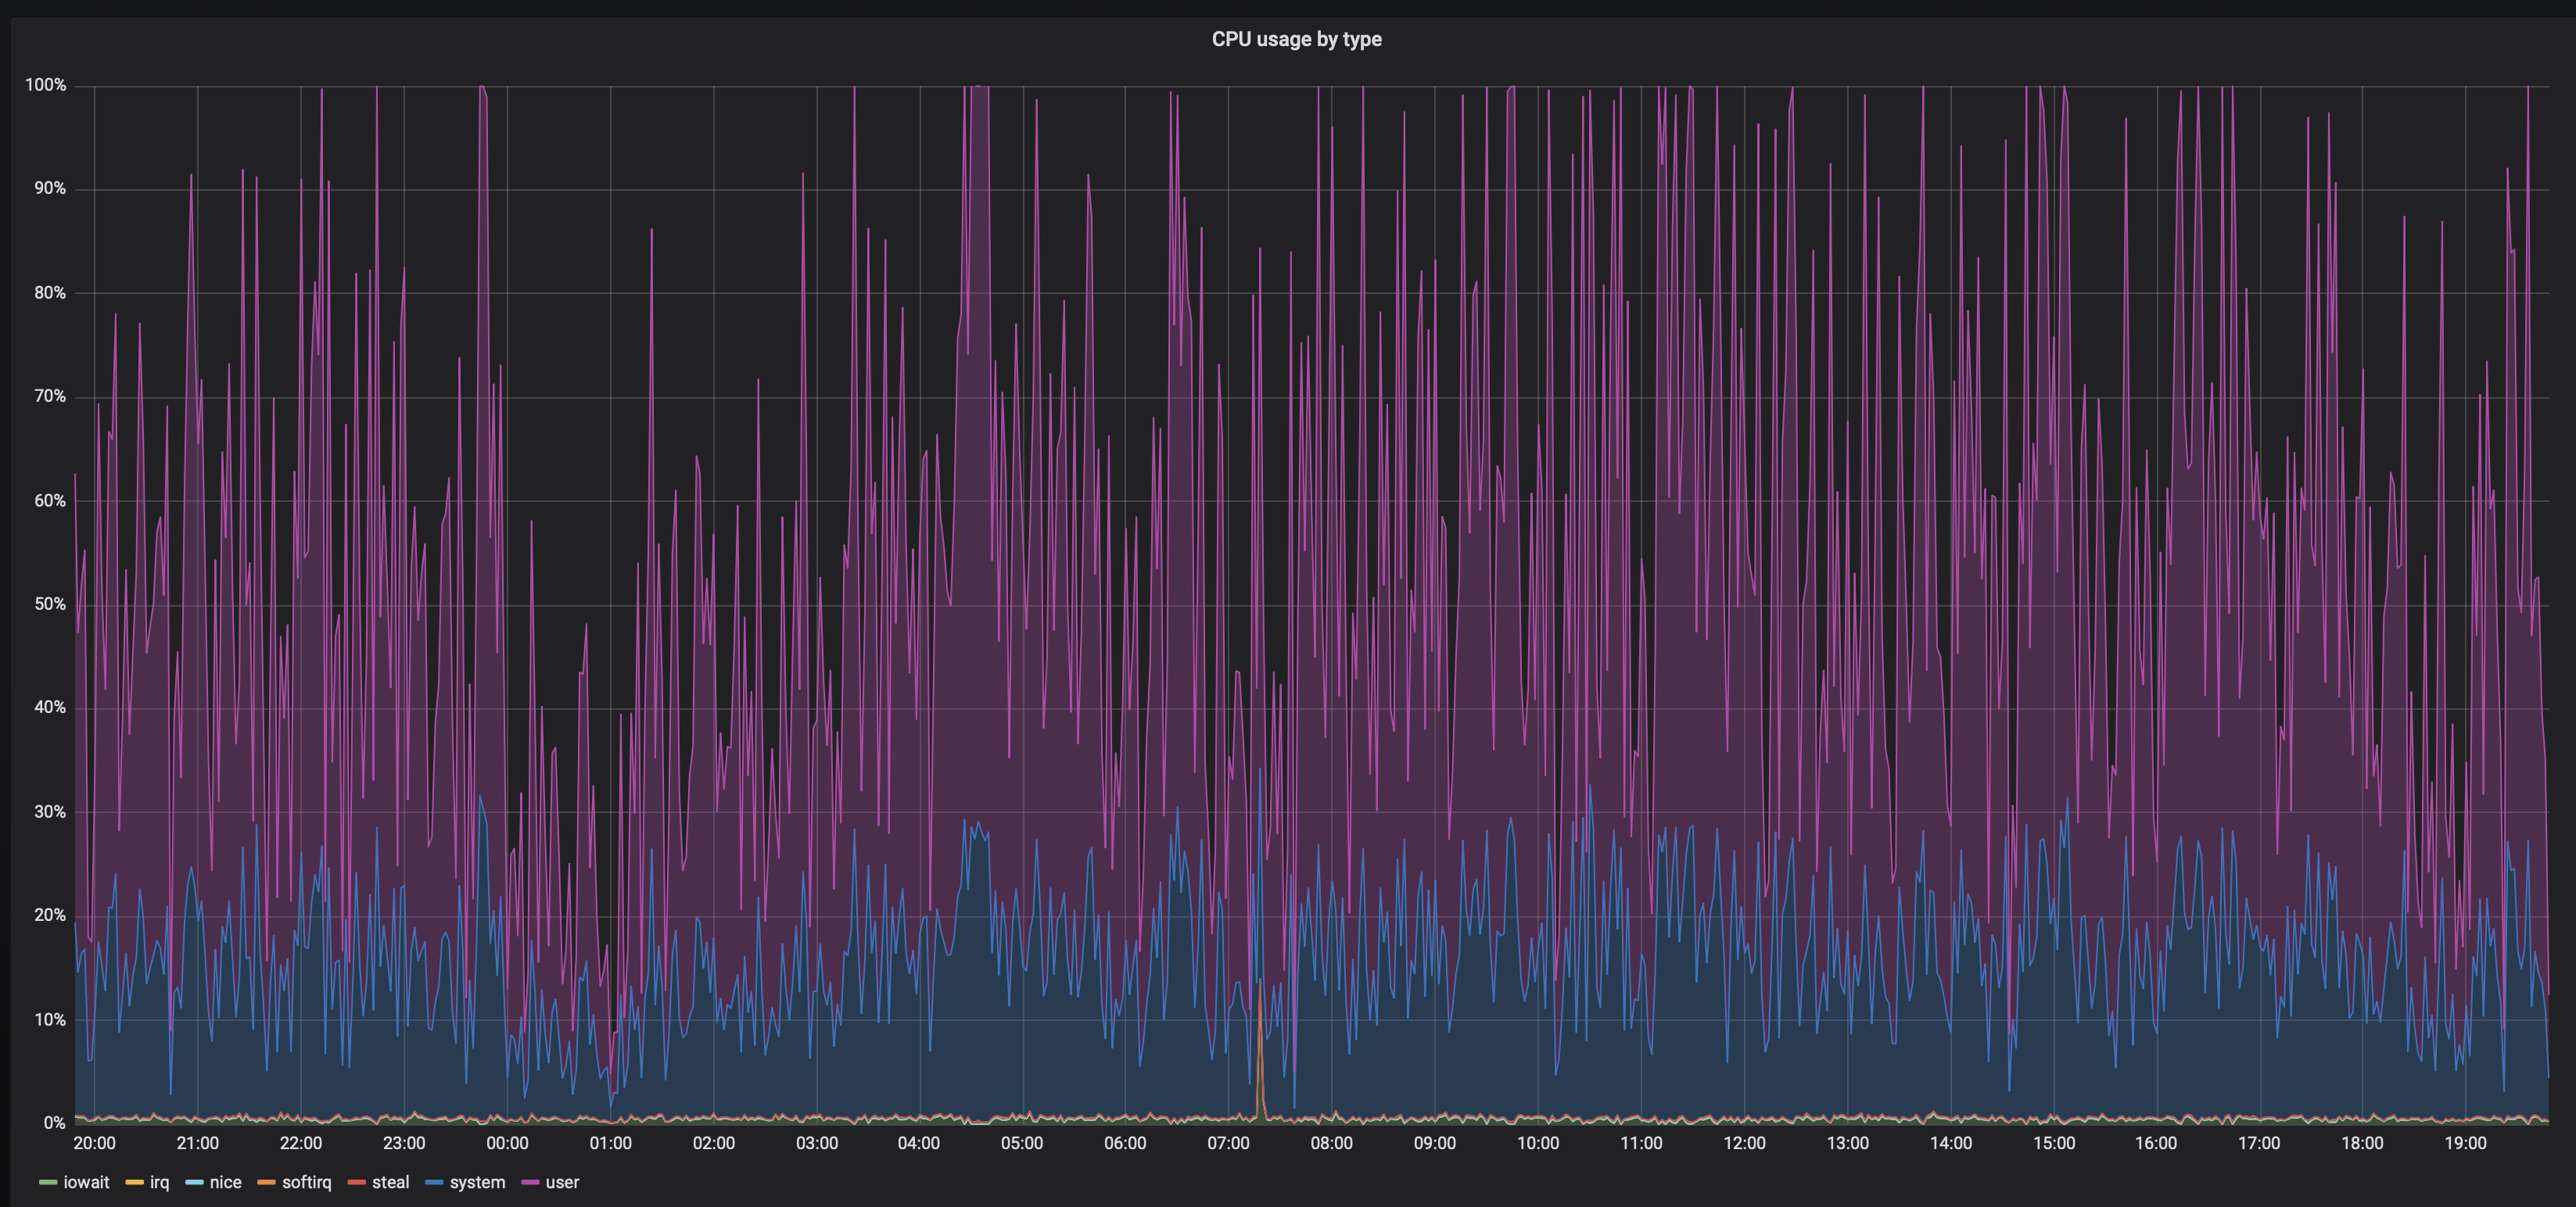
Task: Click the 100% label on the y-axis
Action: pos(46,85)
